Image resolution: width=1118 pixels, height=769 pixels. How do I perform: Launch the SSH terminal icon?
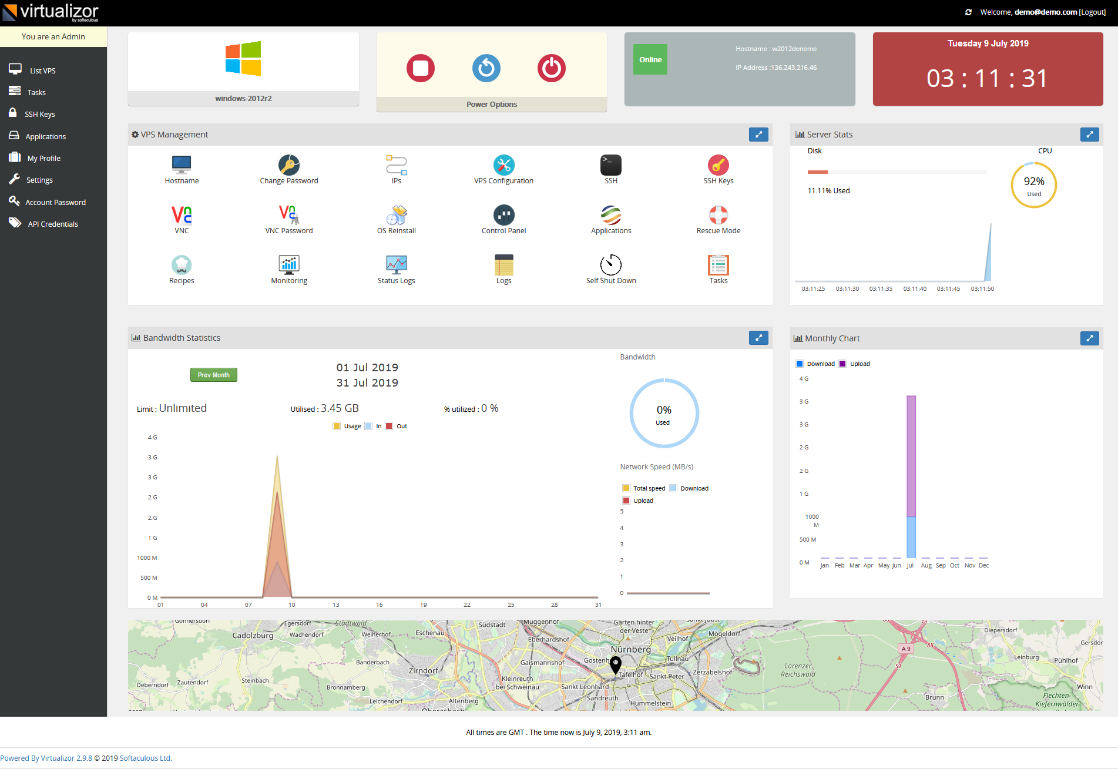pos(611,165)
